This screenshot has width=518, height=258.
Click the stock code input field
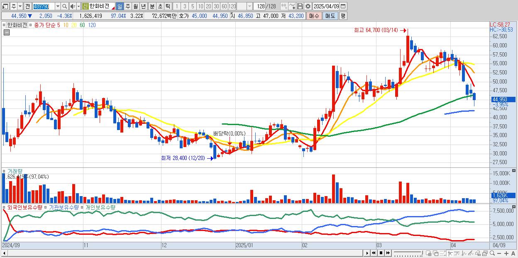[44, 6]
